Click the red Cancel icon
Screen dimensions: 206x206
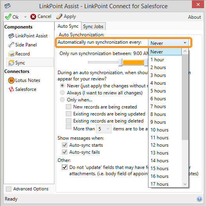click(x=33, y=17)
